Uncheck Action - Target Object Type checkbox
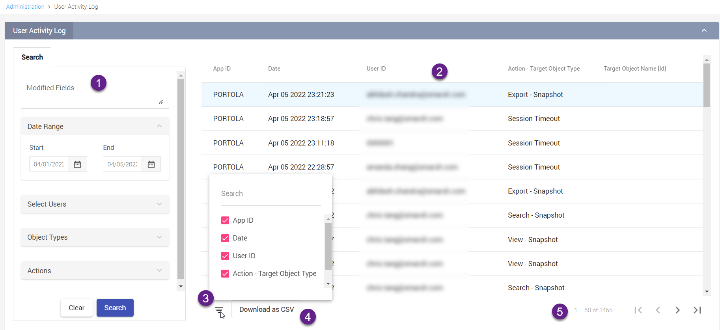 pyautogui.click(x=225, y=274)
